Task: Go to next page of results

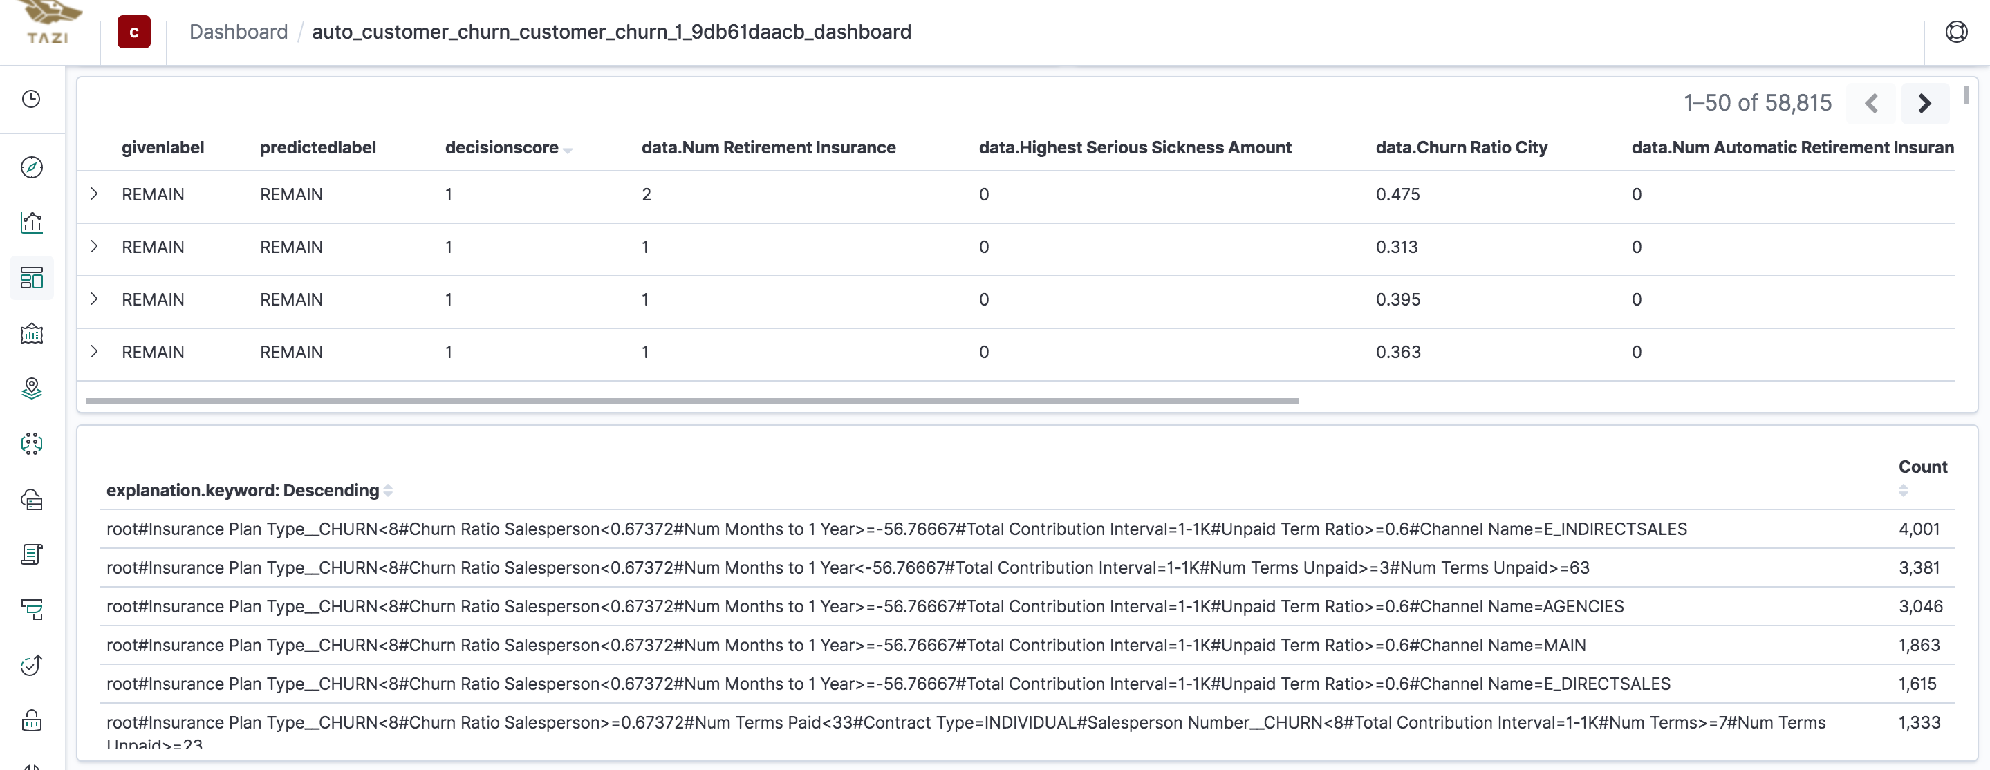Action: pos(1924,103)
